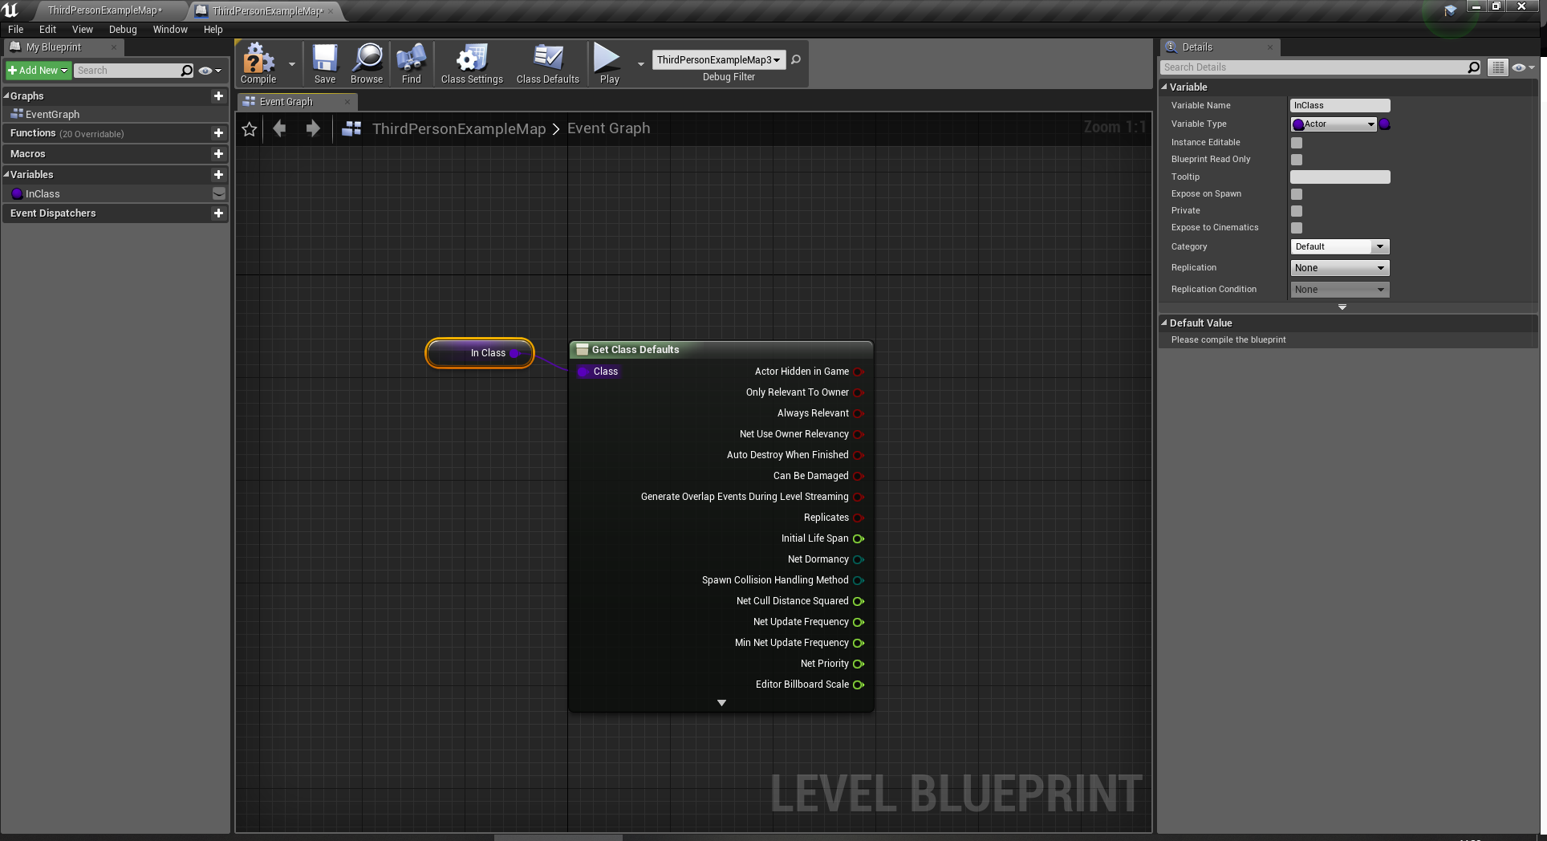Toggle InClass variable editable eye
This screenshot has height=841, width=1547.
click(218, 193)
